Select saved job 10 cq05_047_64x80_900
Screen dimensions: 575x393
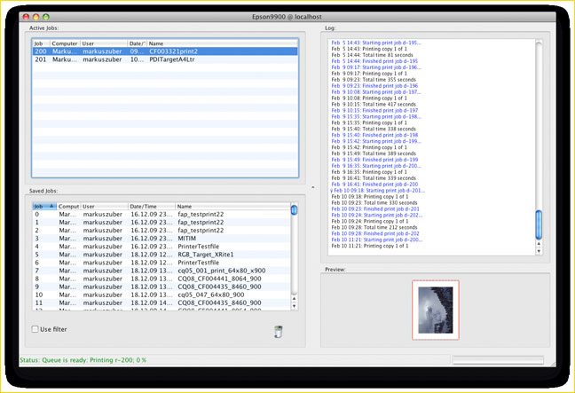point(161,295)
